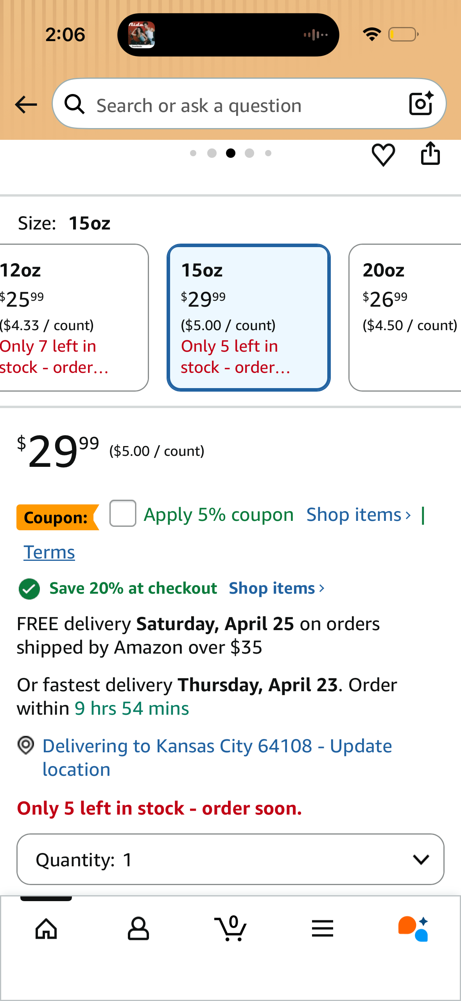The height and width of the screenshot is (1001, 461).
Task: Go to Home tab icon
Action: click(x=46, y=928)
